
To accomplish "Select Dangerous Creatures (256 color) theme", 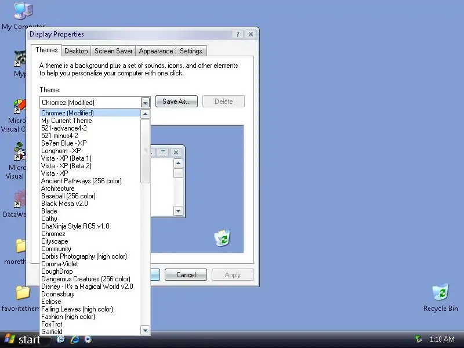I will [x=90, y=279].
